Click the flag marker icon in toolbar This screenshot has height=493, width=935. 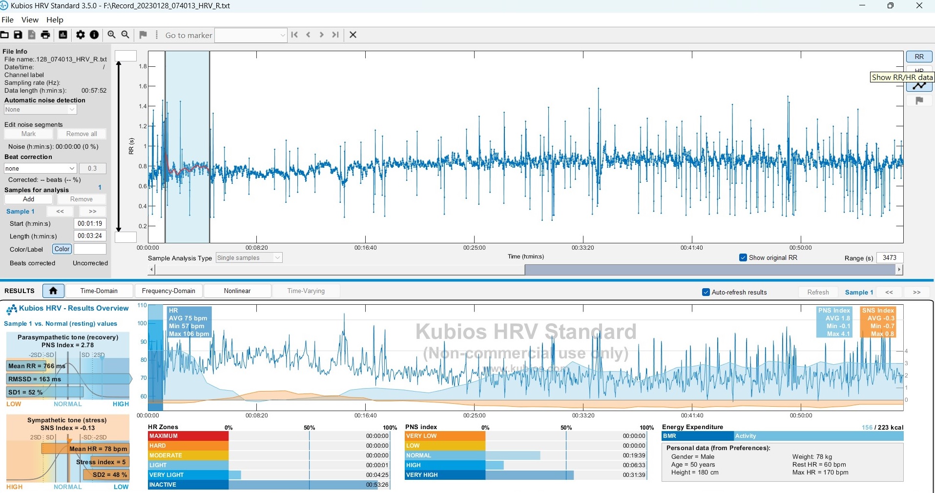pyautogui.click(x=143, y=35)
